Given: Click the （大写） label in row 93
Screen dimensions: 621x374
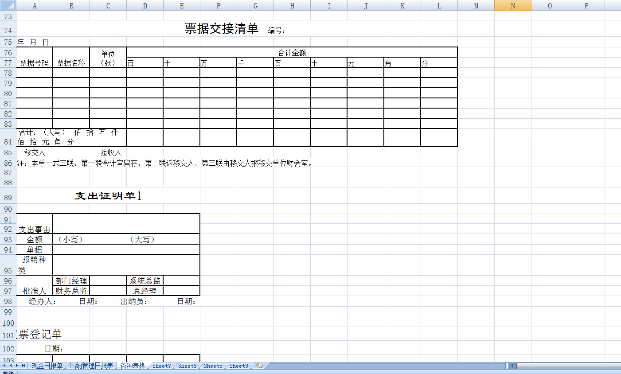Looking at the screenshot, I should pos(142,239).
